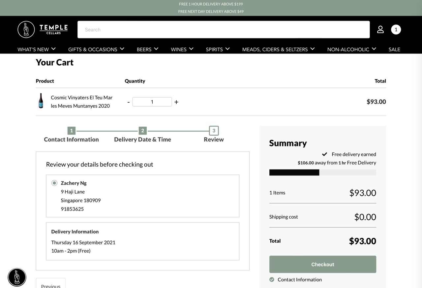The image size is (422, 288).
Task: Click the Delivery Information box
Action: 143,241
